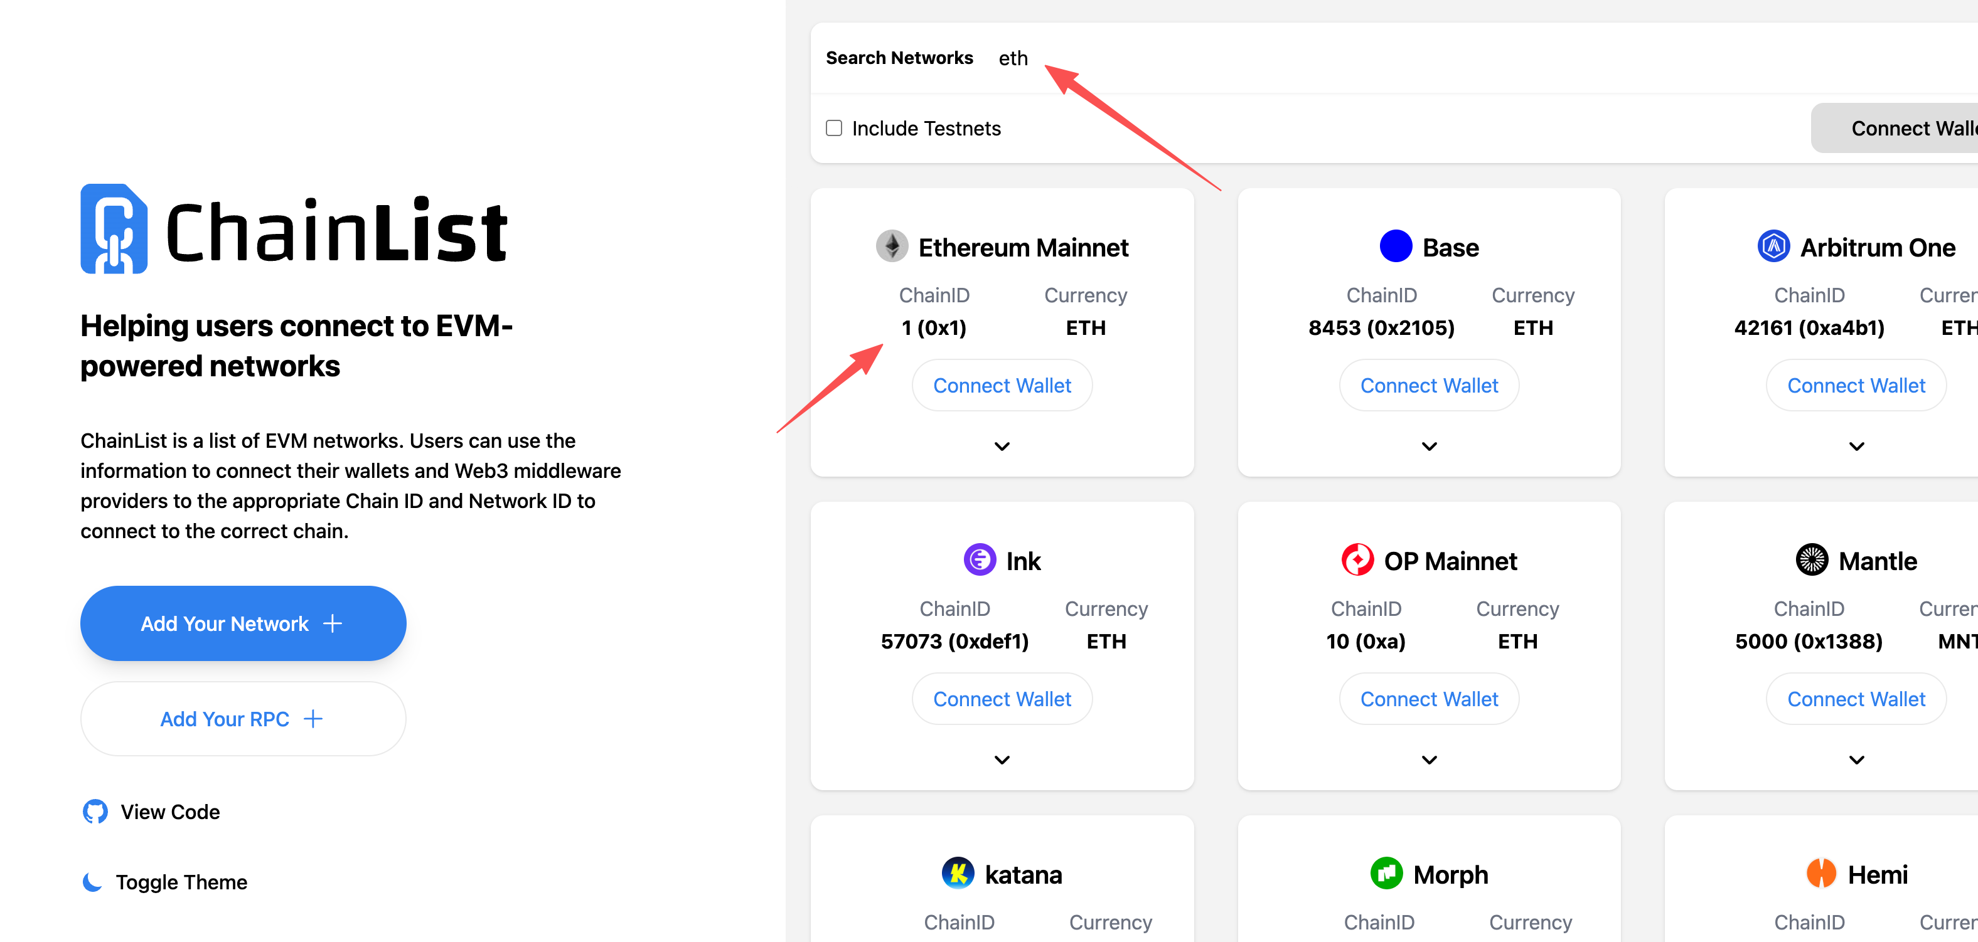1978x942 pixels.
Task: Click the ETH currency on Base card
Action: tap(1532, 327)
